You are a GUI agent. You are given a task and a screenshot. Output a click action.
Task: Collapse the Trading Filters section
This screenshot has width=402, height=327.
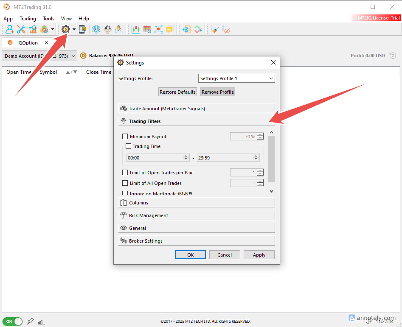pyautogui.click(x=197, y=121)
